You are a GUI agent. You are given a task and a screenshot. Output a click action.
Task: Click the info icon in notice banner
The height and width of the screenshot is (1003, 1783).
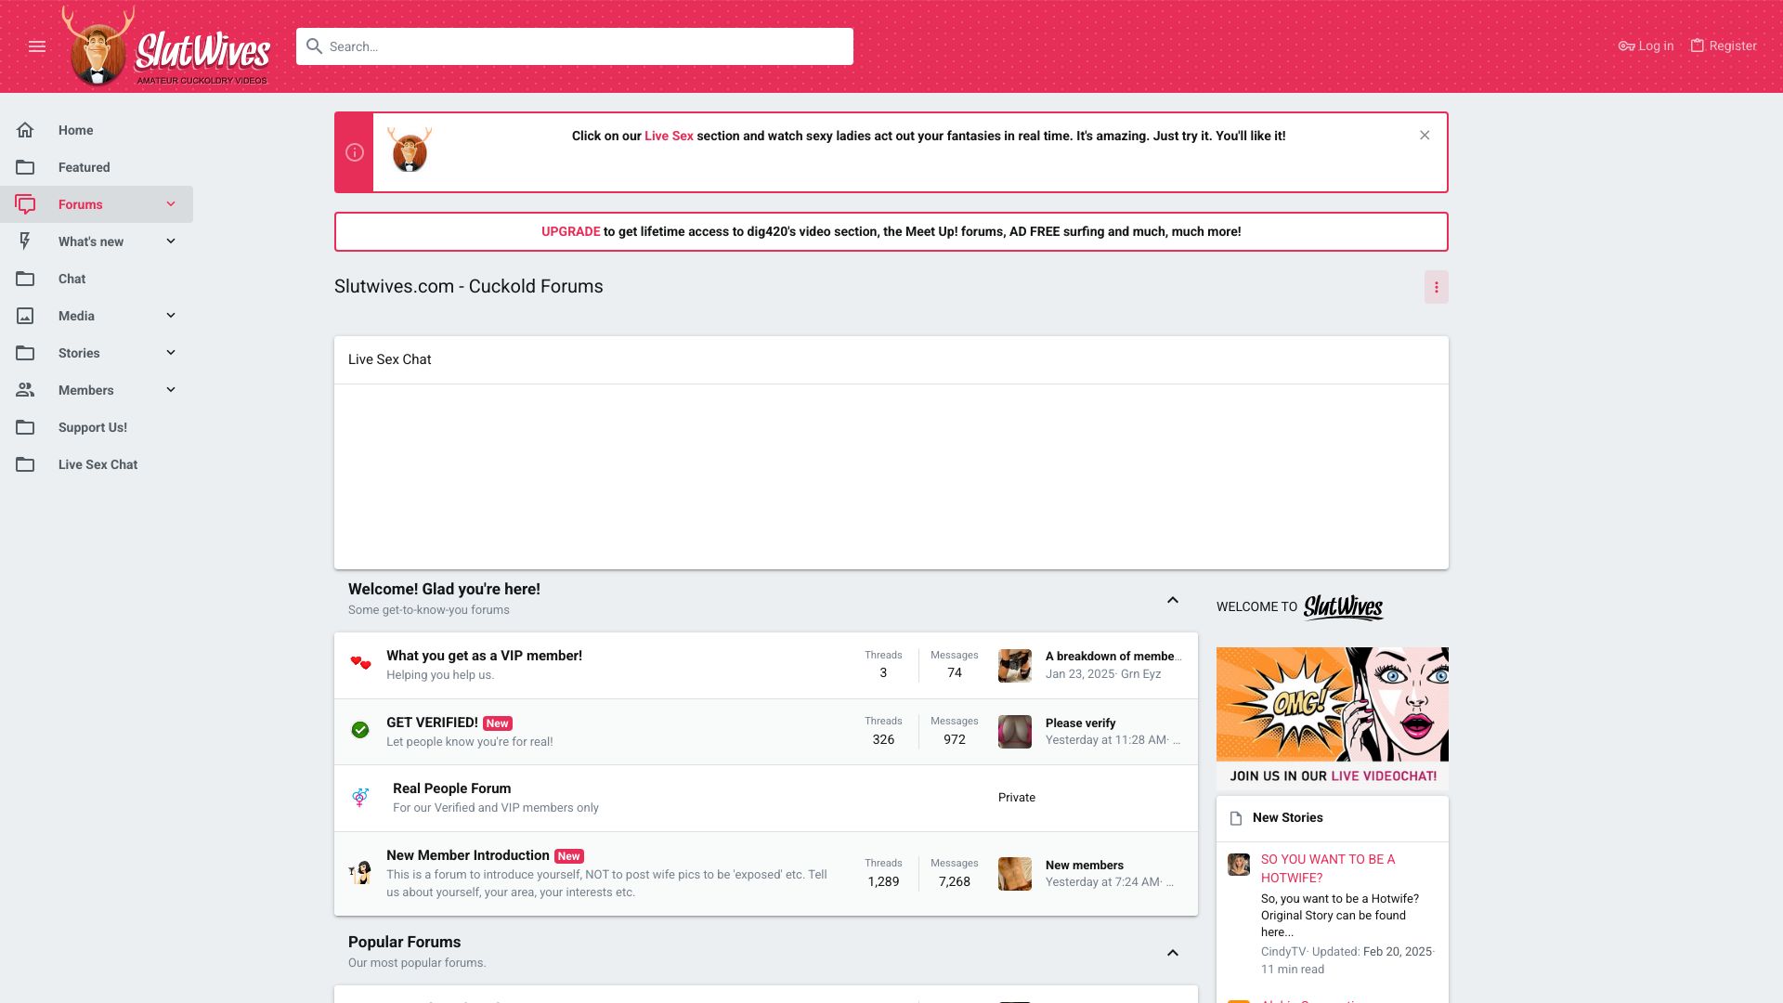(x=355, y=152)
